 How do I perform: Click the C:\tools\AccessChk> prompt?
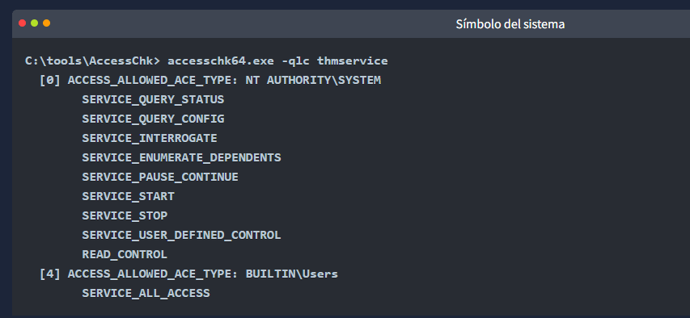click(x=93, y=61)
